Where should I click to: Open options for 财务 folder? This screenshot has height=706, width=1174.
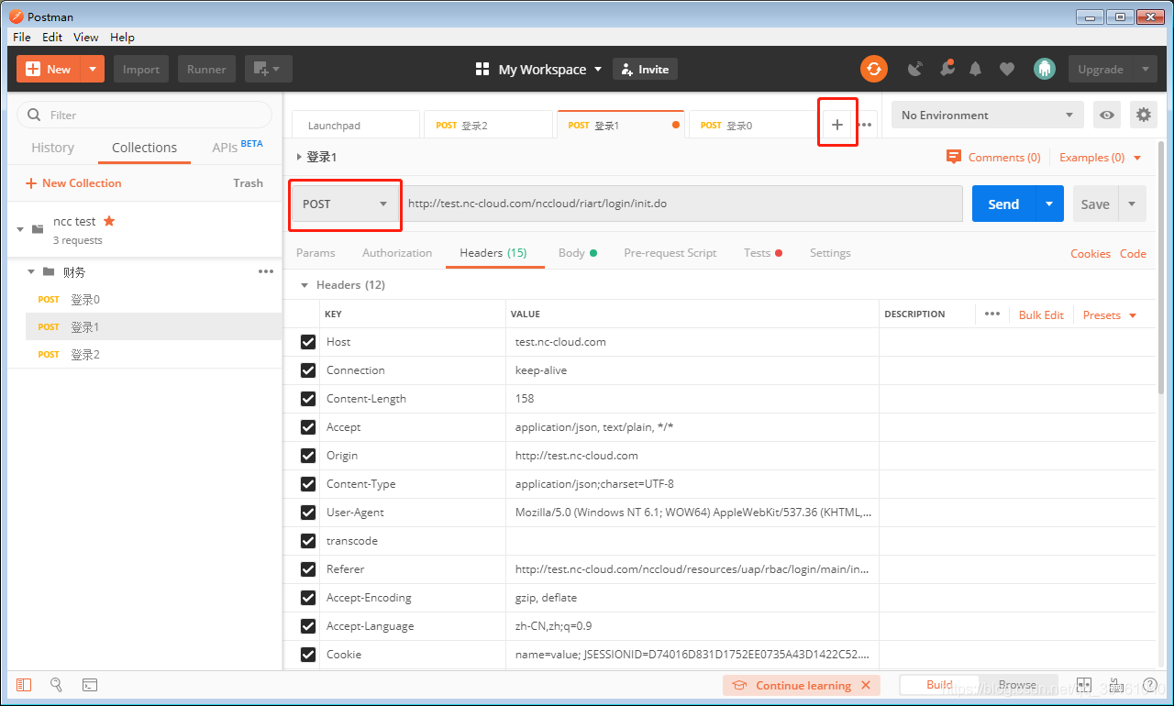pyautogui.click(x=266, y=271)
